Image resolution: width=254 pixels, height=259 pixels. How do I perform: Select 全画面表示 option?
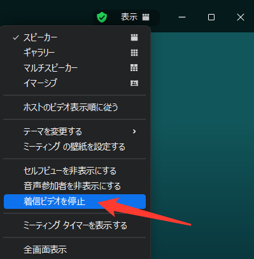click(x=74, y=249)
